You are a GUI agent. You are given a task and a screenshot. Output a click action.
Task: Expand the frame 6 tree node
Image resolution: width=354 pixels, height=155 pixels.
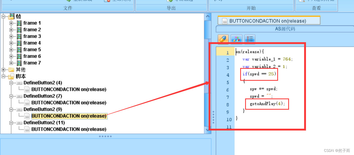point(11,56)
